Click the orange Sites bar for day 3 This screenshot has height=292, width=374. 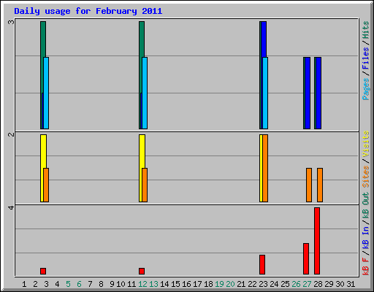[x=46, y=185]
